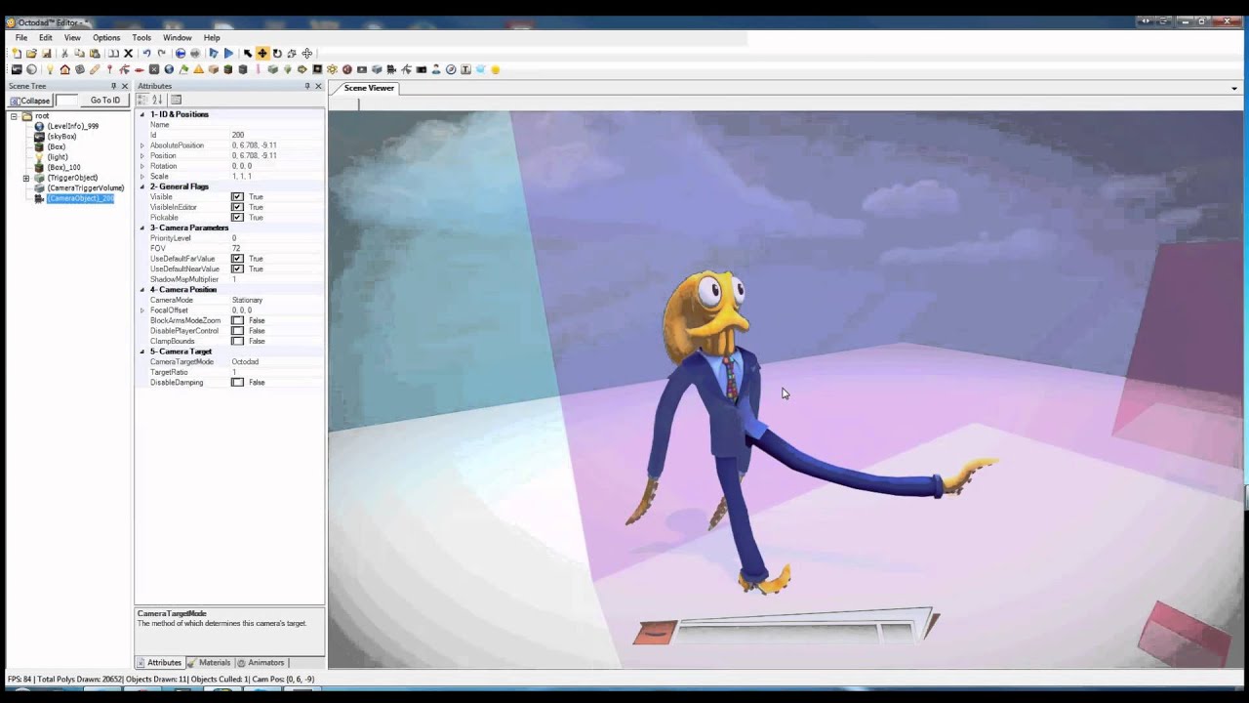This screenshot has height=703, width=1249.
Task: Click the Copy toolbar icon
Action: coord(80,53)
